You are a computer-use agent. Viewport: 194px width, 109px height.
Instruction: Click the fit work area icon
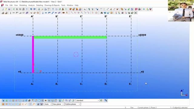click(135, 13)
